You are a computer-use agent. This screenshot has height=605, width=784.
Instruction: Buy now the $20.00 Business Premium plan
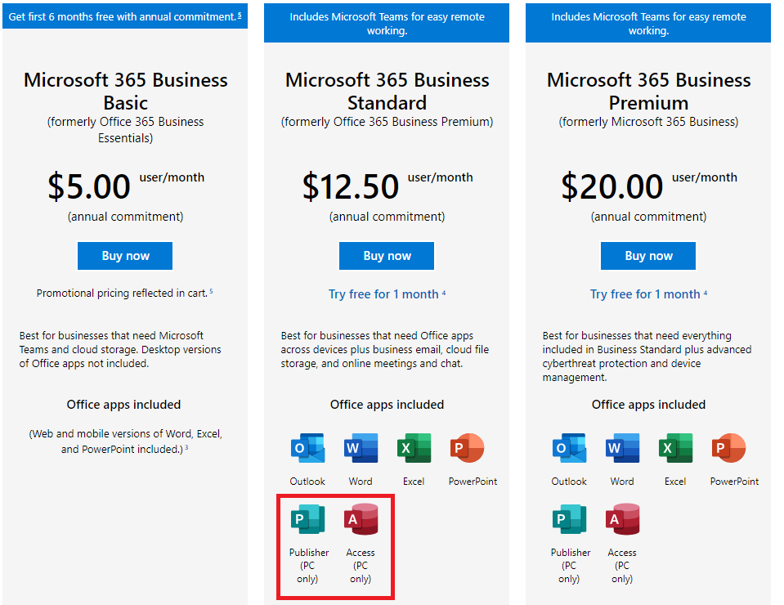coord(648,256)
